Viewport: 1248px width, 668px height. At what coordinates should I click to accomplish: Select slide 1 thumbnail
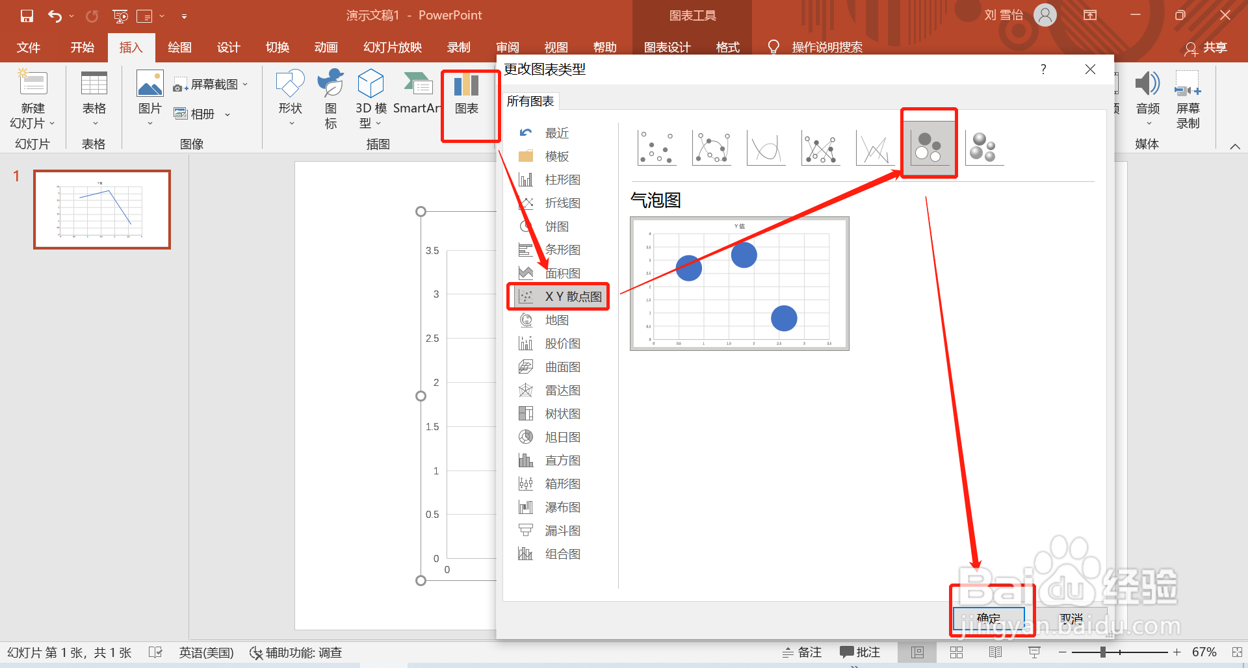click(102, 209)
